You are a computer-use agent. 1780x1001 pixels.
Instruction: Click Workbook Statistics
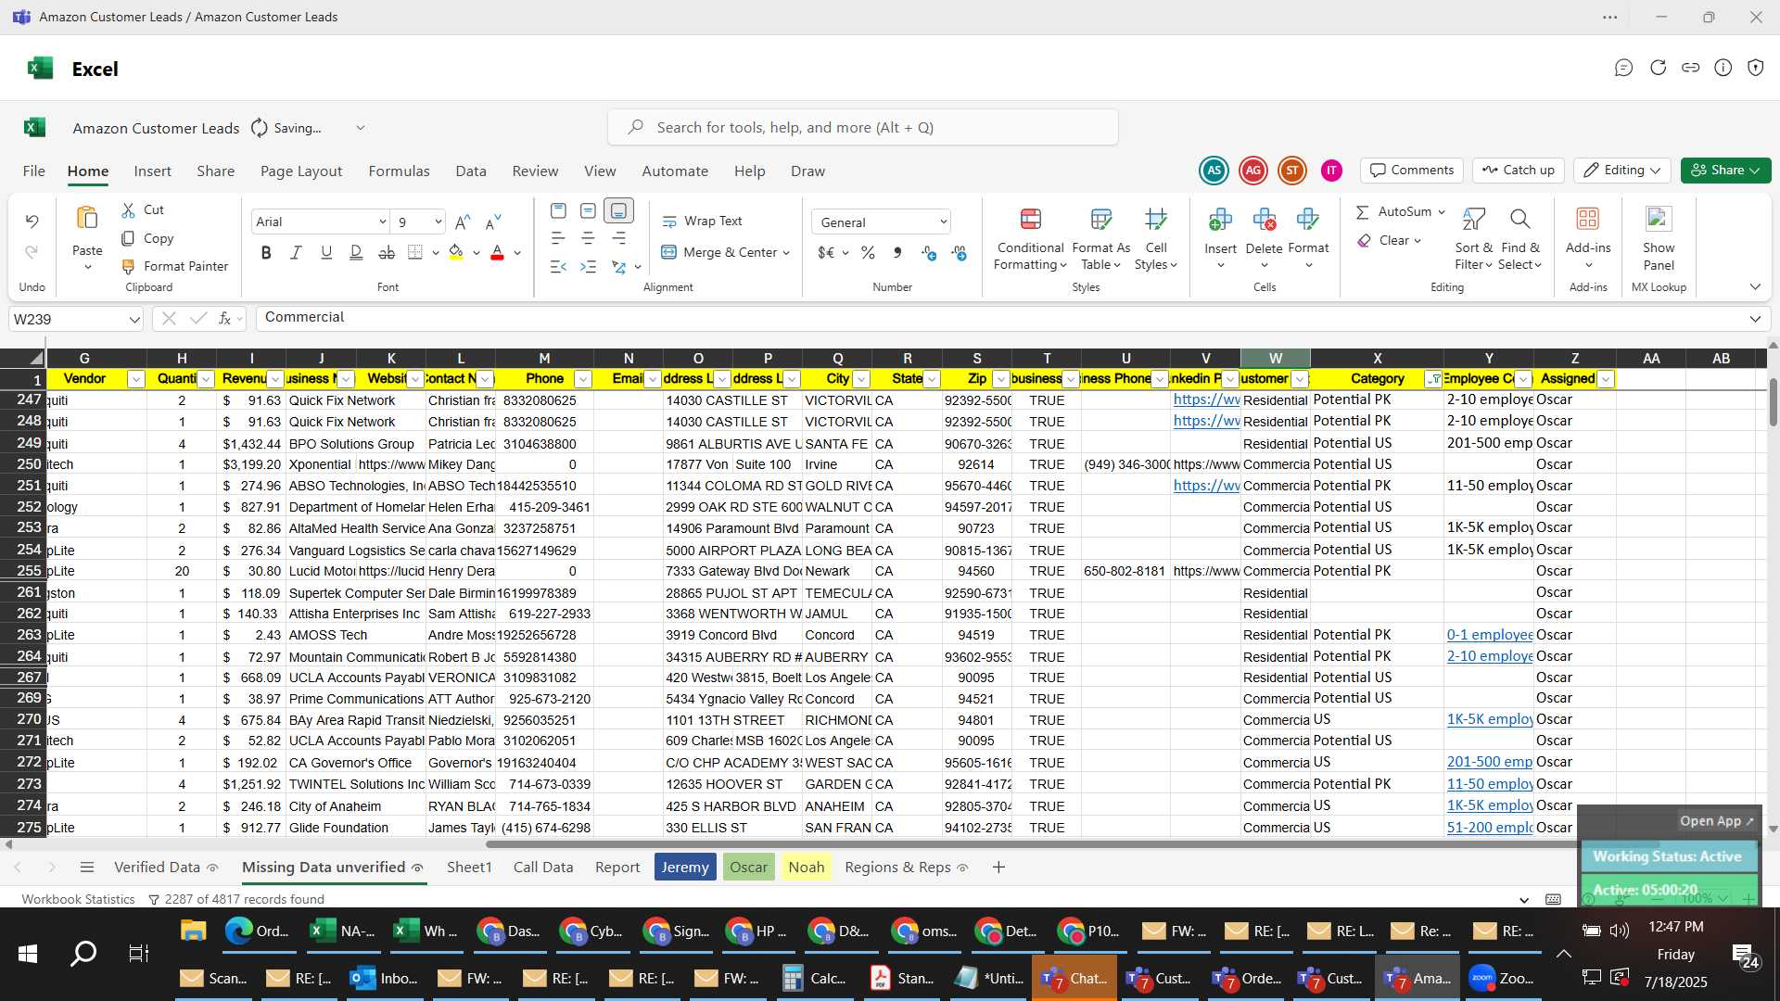[x=78, y=899]
